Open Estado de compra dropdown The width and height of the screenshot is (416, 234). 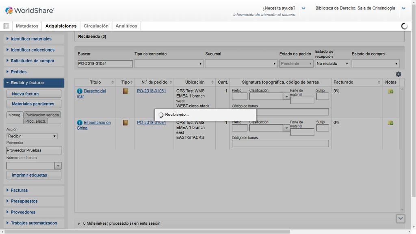tap(375, 64)
